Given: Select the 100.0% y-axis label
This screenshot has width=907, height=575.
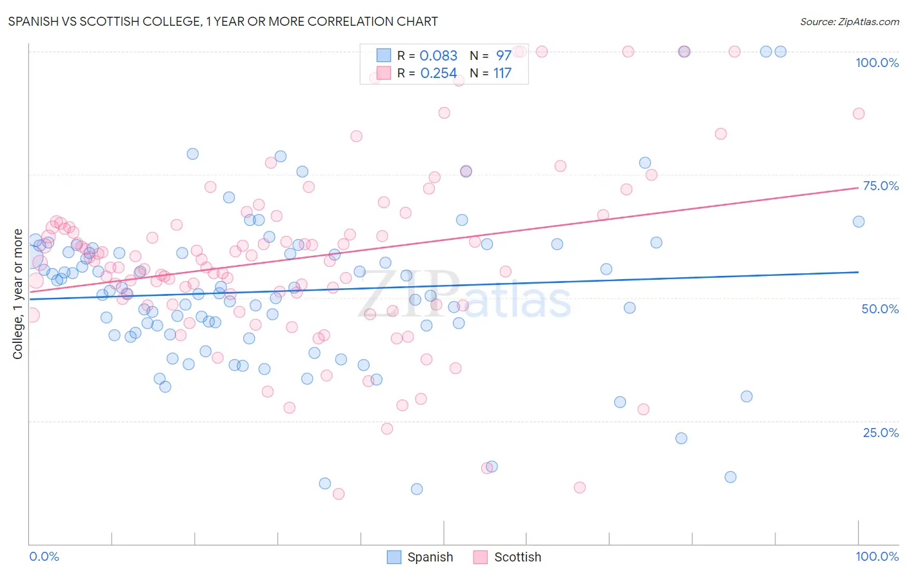Looking at the screenshot, I should [877, 63].
